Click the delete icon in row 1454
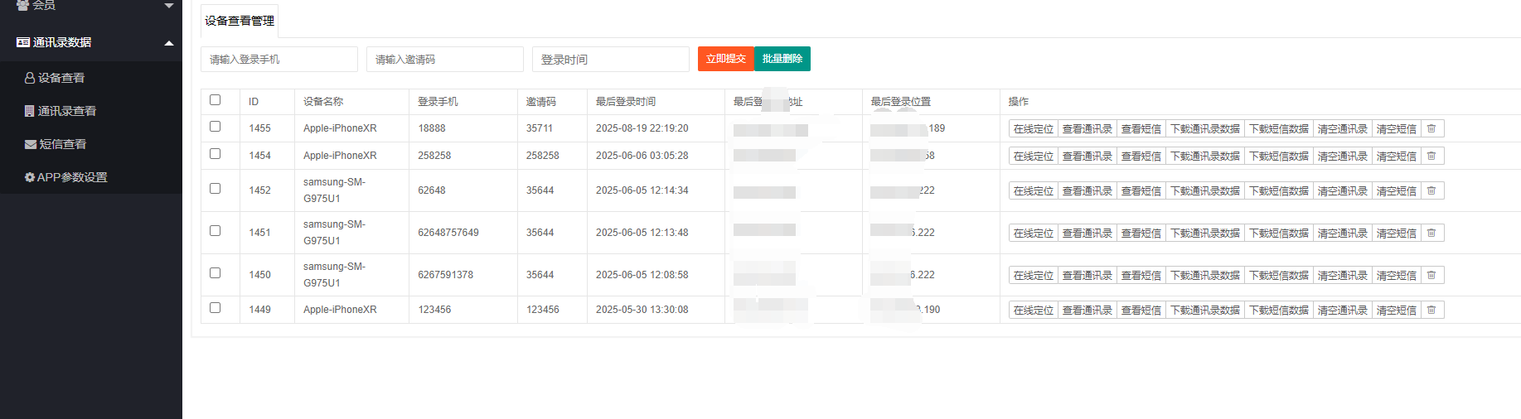The image size is (1521, 419). point(1431,156)
